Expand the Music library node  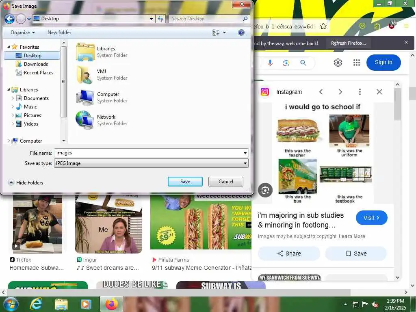[x=13, y=107]
